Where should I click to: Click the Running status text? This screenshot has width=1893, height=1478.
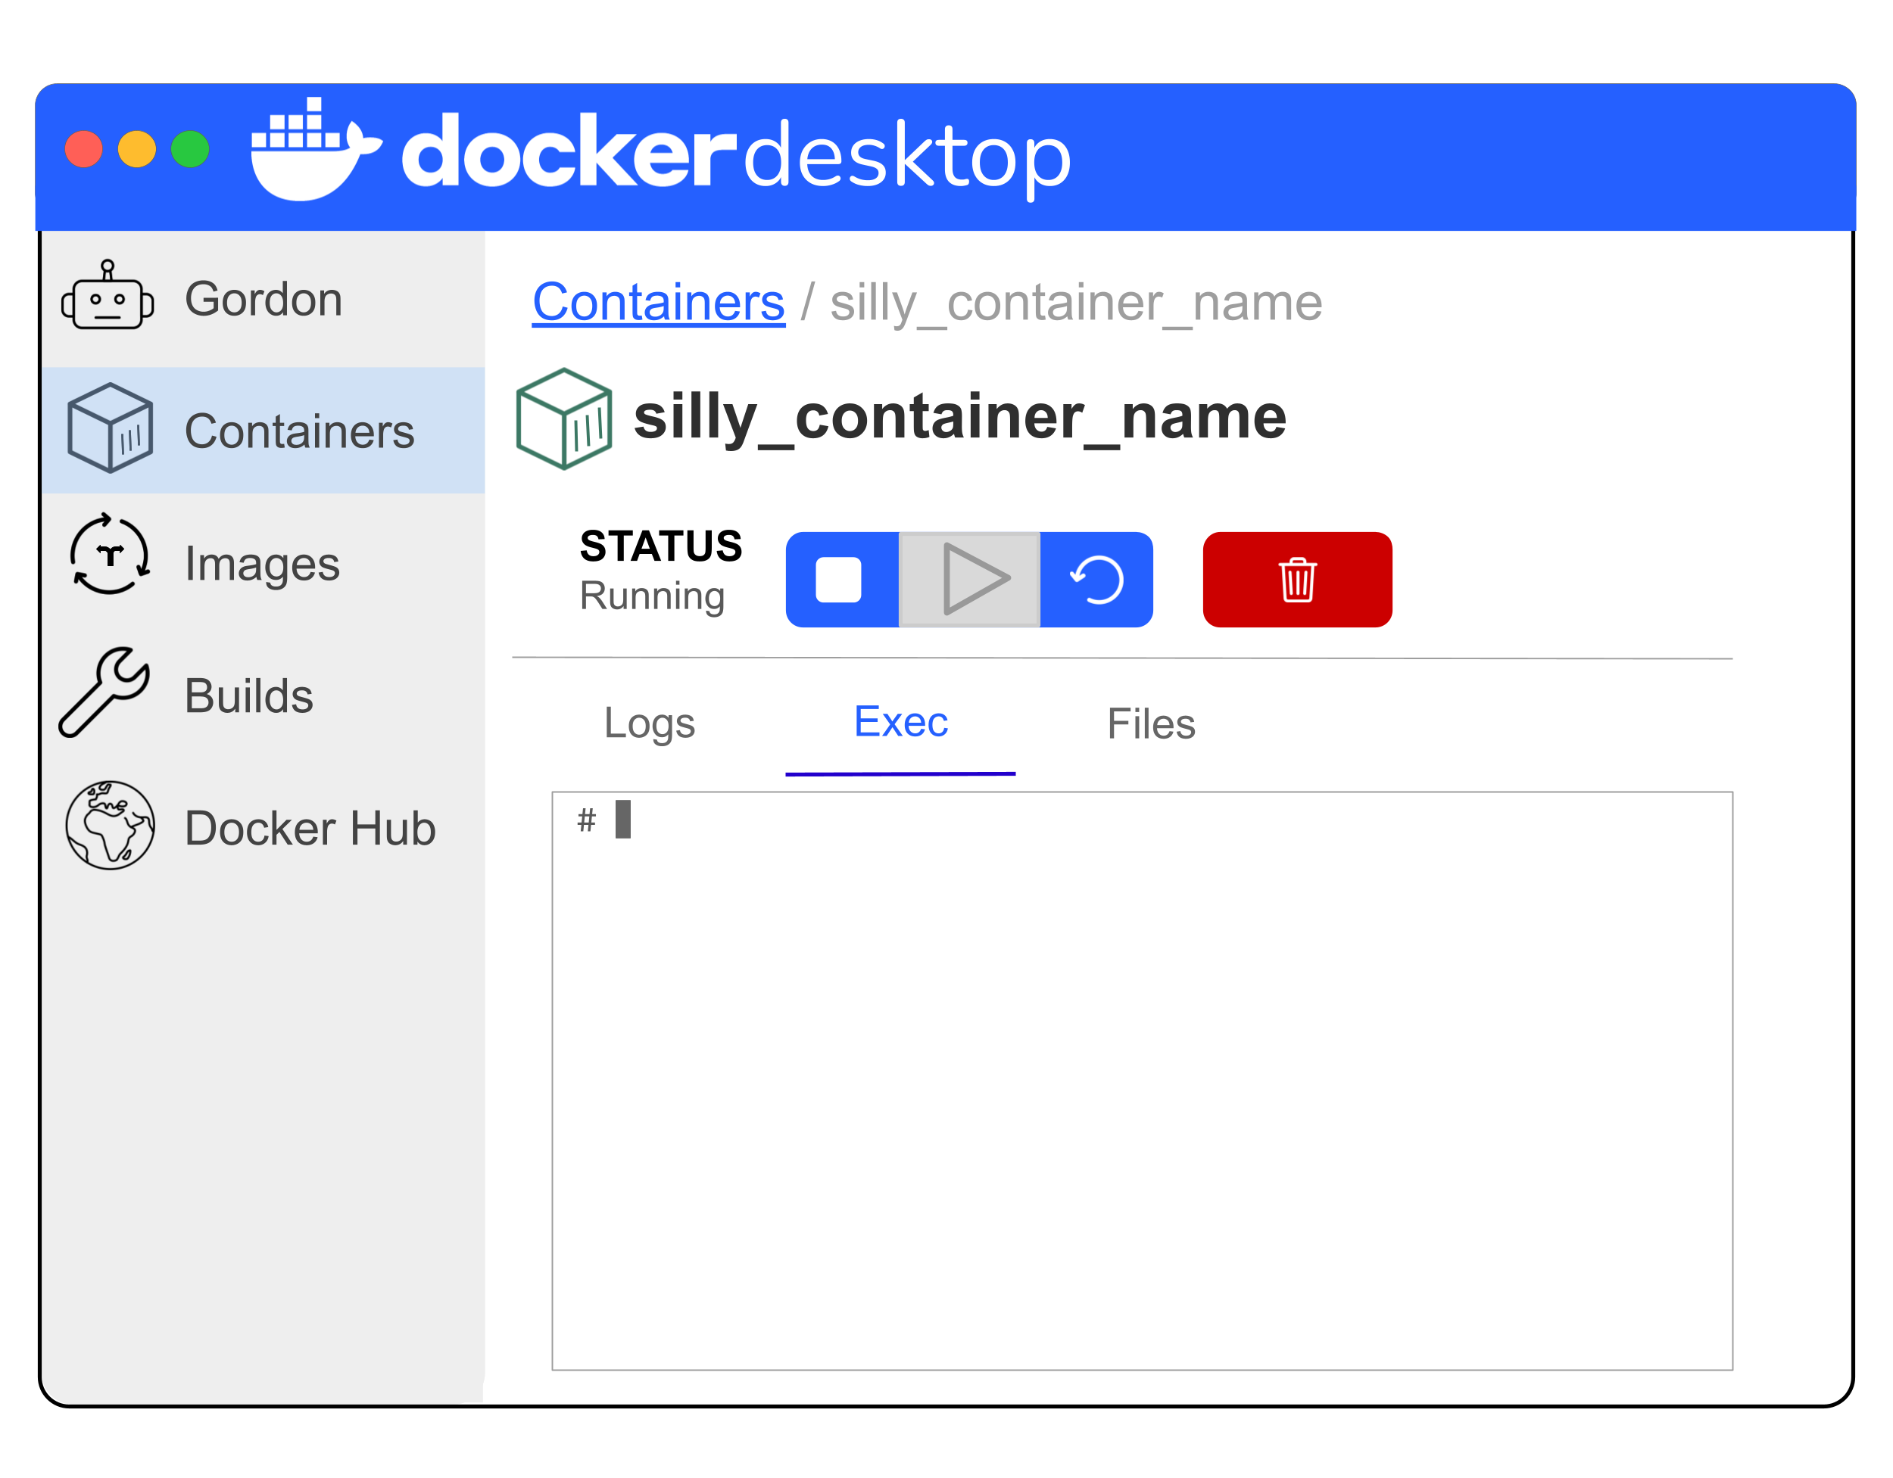[x=652, y=596]
